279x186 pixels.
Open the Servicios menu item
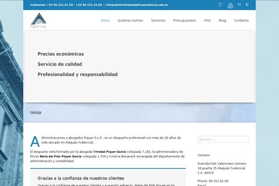pyautogui.click(x=158, y=20)
